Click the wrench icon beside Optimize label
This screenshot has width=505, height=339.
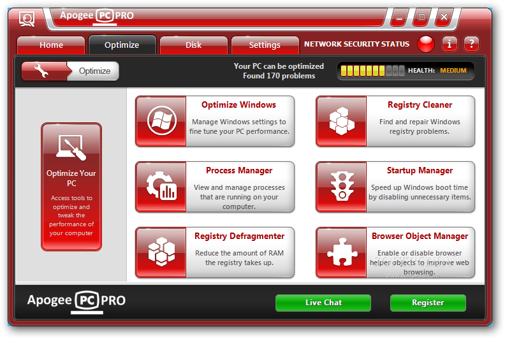coord(41,71)
